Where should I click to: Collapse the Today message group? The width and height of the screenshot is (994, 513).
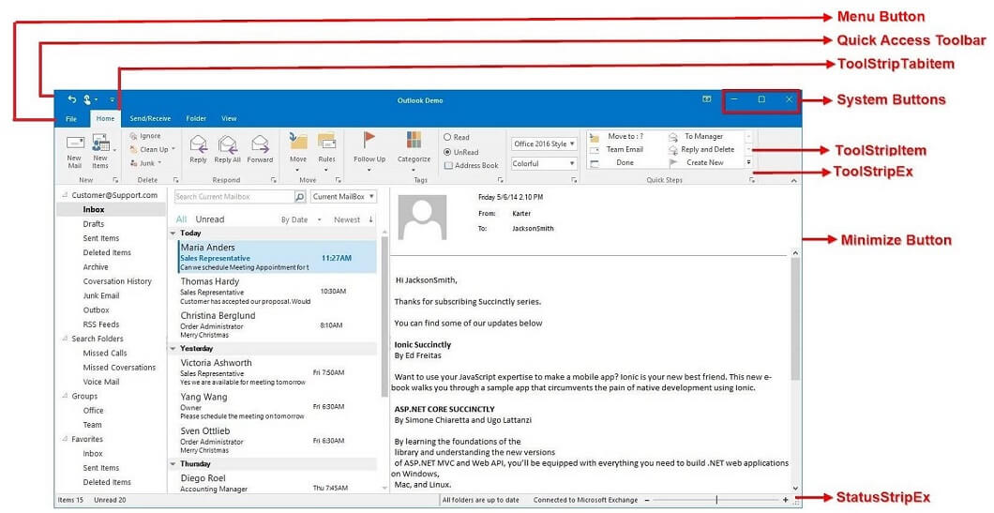(173, 234)
